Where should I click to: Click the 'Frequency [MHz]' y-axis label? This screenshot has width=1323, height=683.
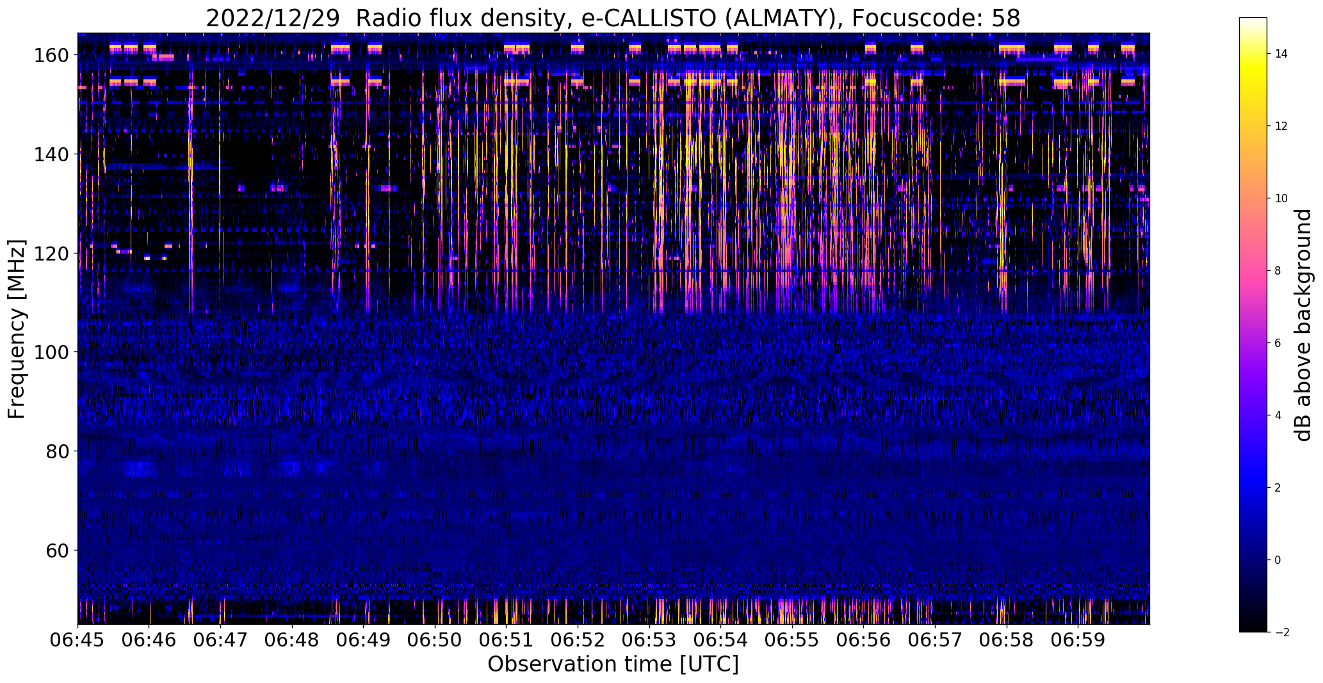[x=17, y=329]
